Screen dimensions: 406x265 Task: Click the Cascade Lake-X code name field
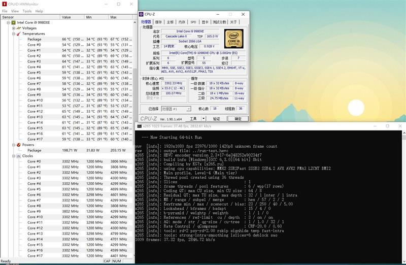(x=176, y=36)
